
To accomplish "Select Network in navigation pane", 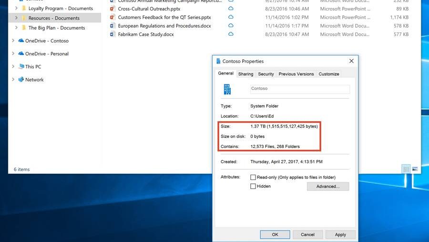I will coord(34,80).
